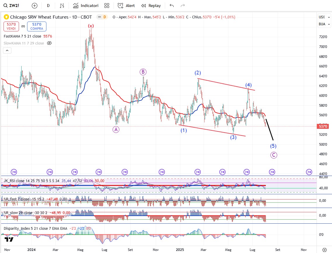332x253 pixels.
Task: Open the indicator templates grid icon
Action: [x=107, y=6]
